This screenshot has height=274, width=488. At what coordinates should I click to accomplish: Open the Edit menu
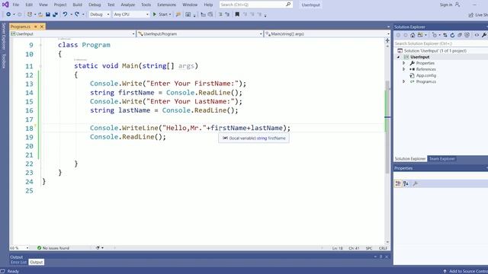(x=29, y=5)
